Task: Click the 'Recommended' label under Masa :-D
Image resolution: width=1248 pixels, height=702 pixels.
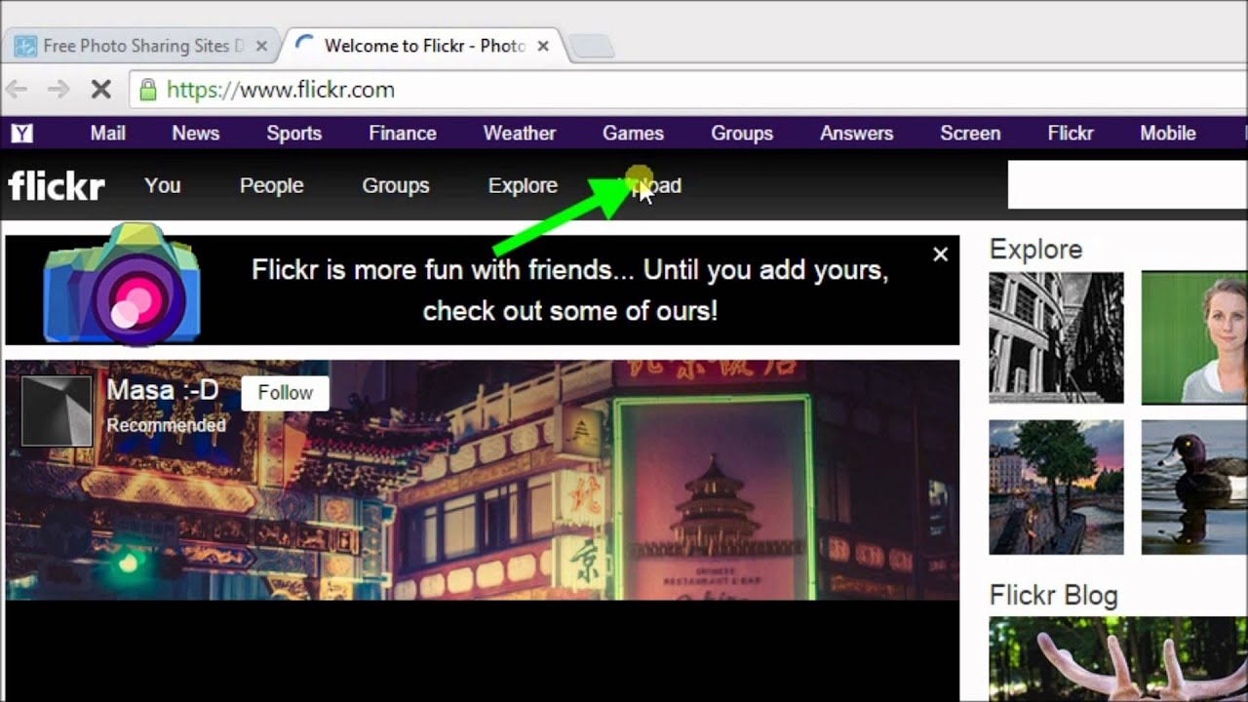Action: coord(166,425)
